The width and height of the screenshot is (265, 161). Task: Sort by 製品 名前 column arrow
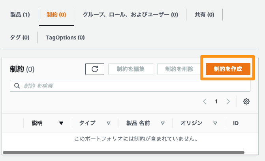pyautogui.click(x=163, y=123)
